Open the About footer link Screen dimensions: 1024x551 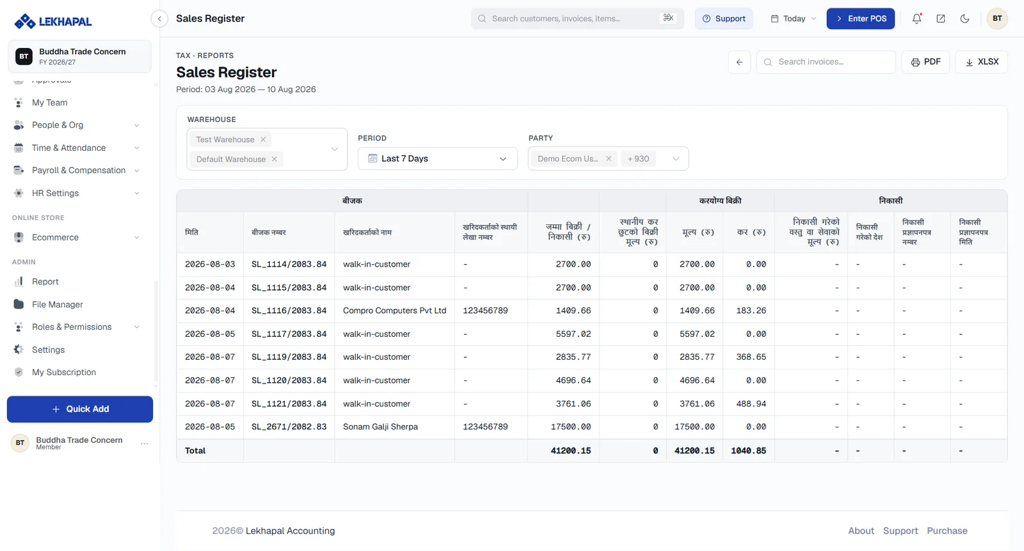tap(861, 531)
